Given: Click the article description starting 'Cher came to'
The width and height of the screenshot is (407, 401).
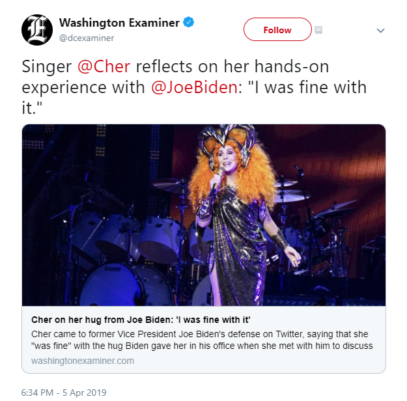Looking at the screenshot, I should [x=202, y=340].
